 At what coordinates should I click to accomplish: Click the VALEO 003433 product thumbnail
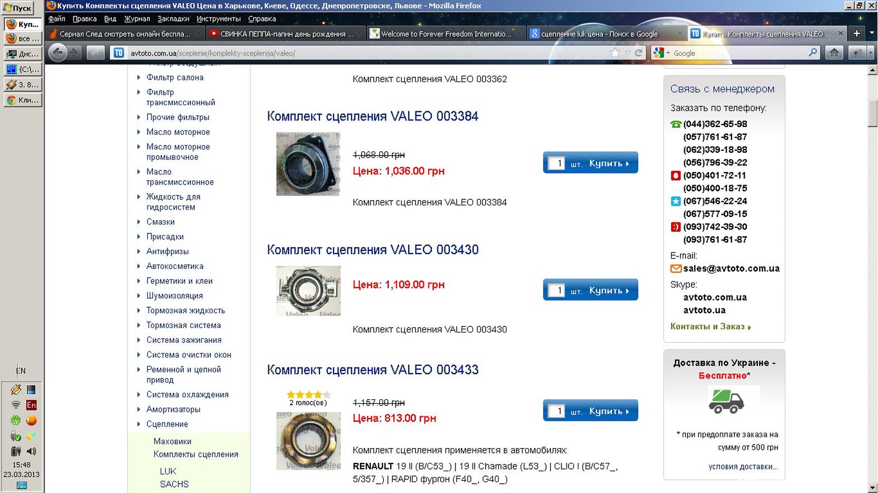308,441
